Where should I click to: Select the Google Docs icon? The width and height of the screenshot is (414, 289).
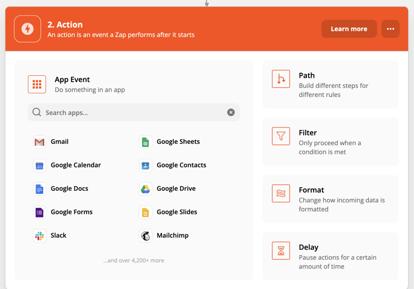pyautogui.click(x=40, y=189)
